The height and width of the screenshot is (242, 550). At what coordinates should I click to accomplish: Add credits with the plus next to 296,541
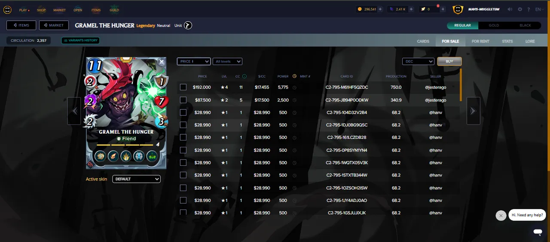380,9
